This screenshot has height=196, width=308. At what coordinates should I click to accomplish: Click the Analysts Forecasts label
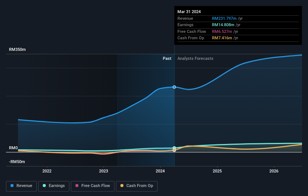(x=195, y=58)
